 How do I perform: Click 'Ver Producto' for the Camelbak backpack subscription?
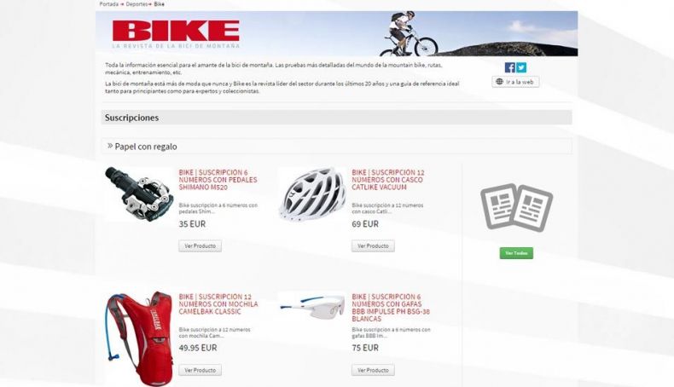(200, 370)
